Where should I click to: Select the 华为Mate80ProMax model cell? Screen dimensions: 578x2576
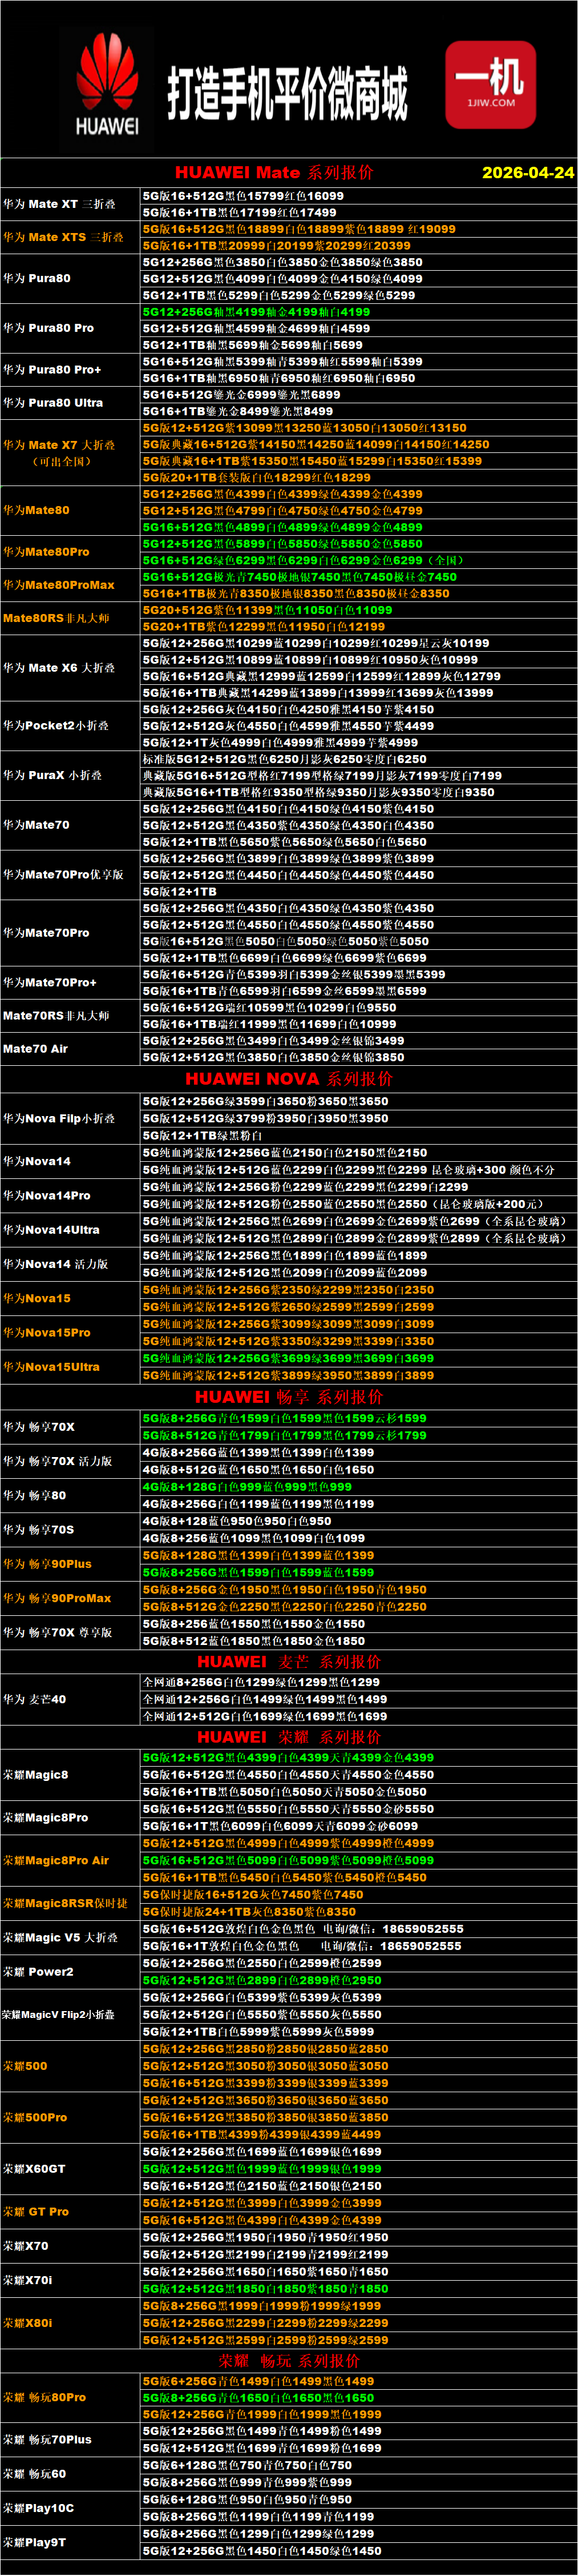(x=59, y=585)
